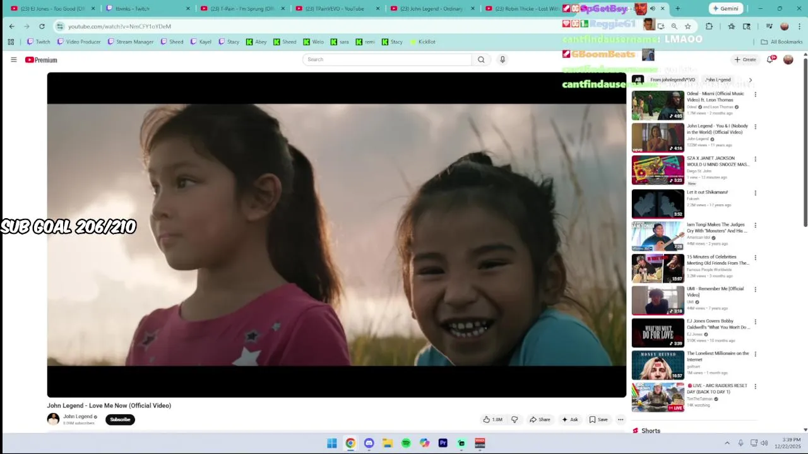The height and width of the screenshot is (454, 808).
Task: Like the John Legend video
Action: point(492,419)
